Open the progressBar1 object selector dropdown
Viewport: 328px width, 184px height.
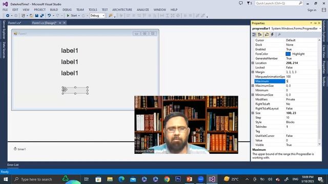320,29
